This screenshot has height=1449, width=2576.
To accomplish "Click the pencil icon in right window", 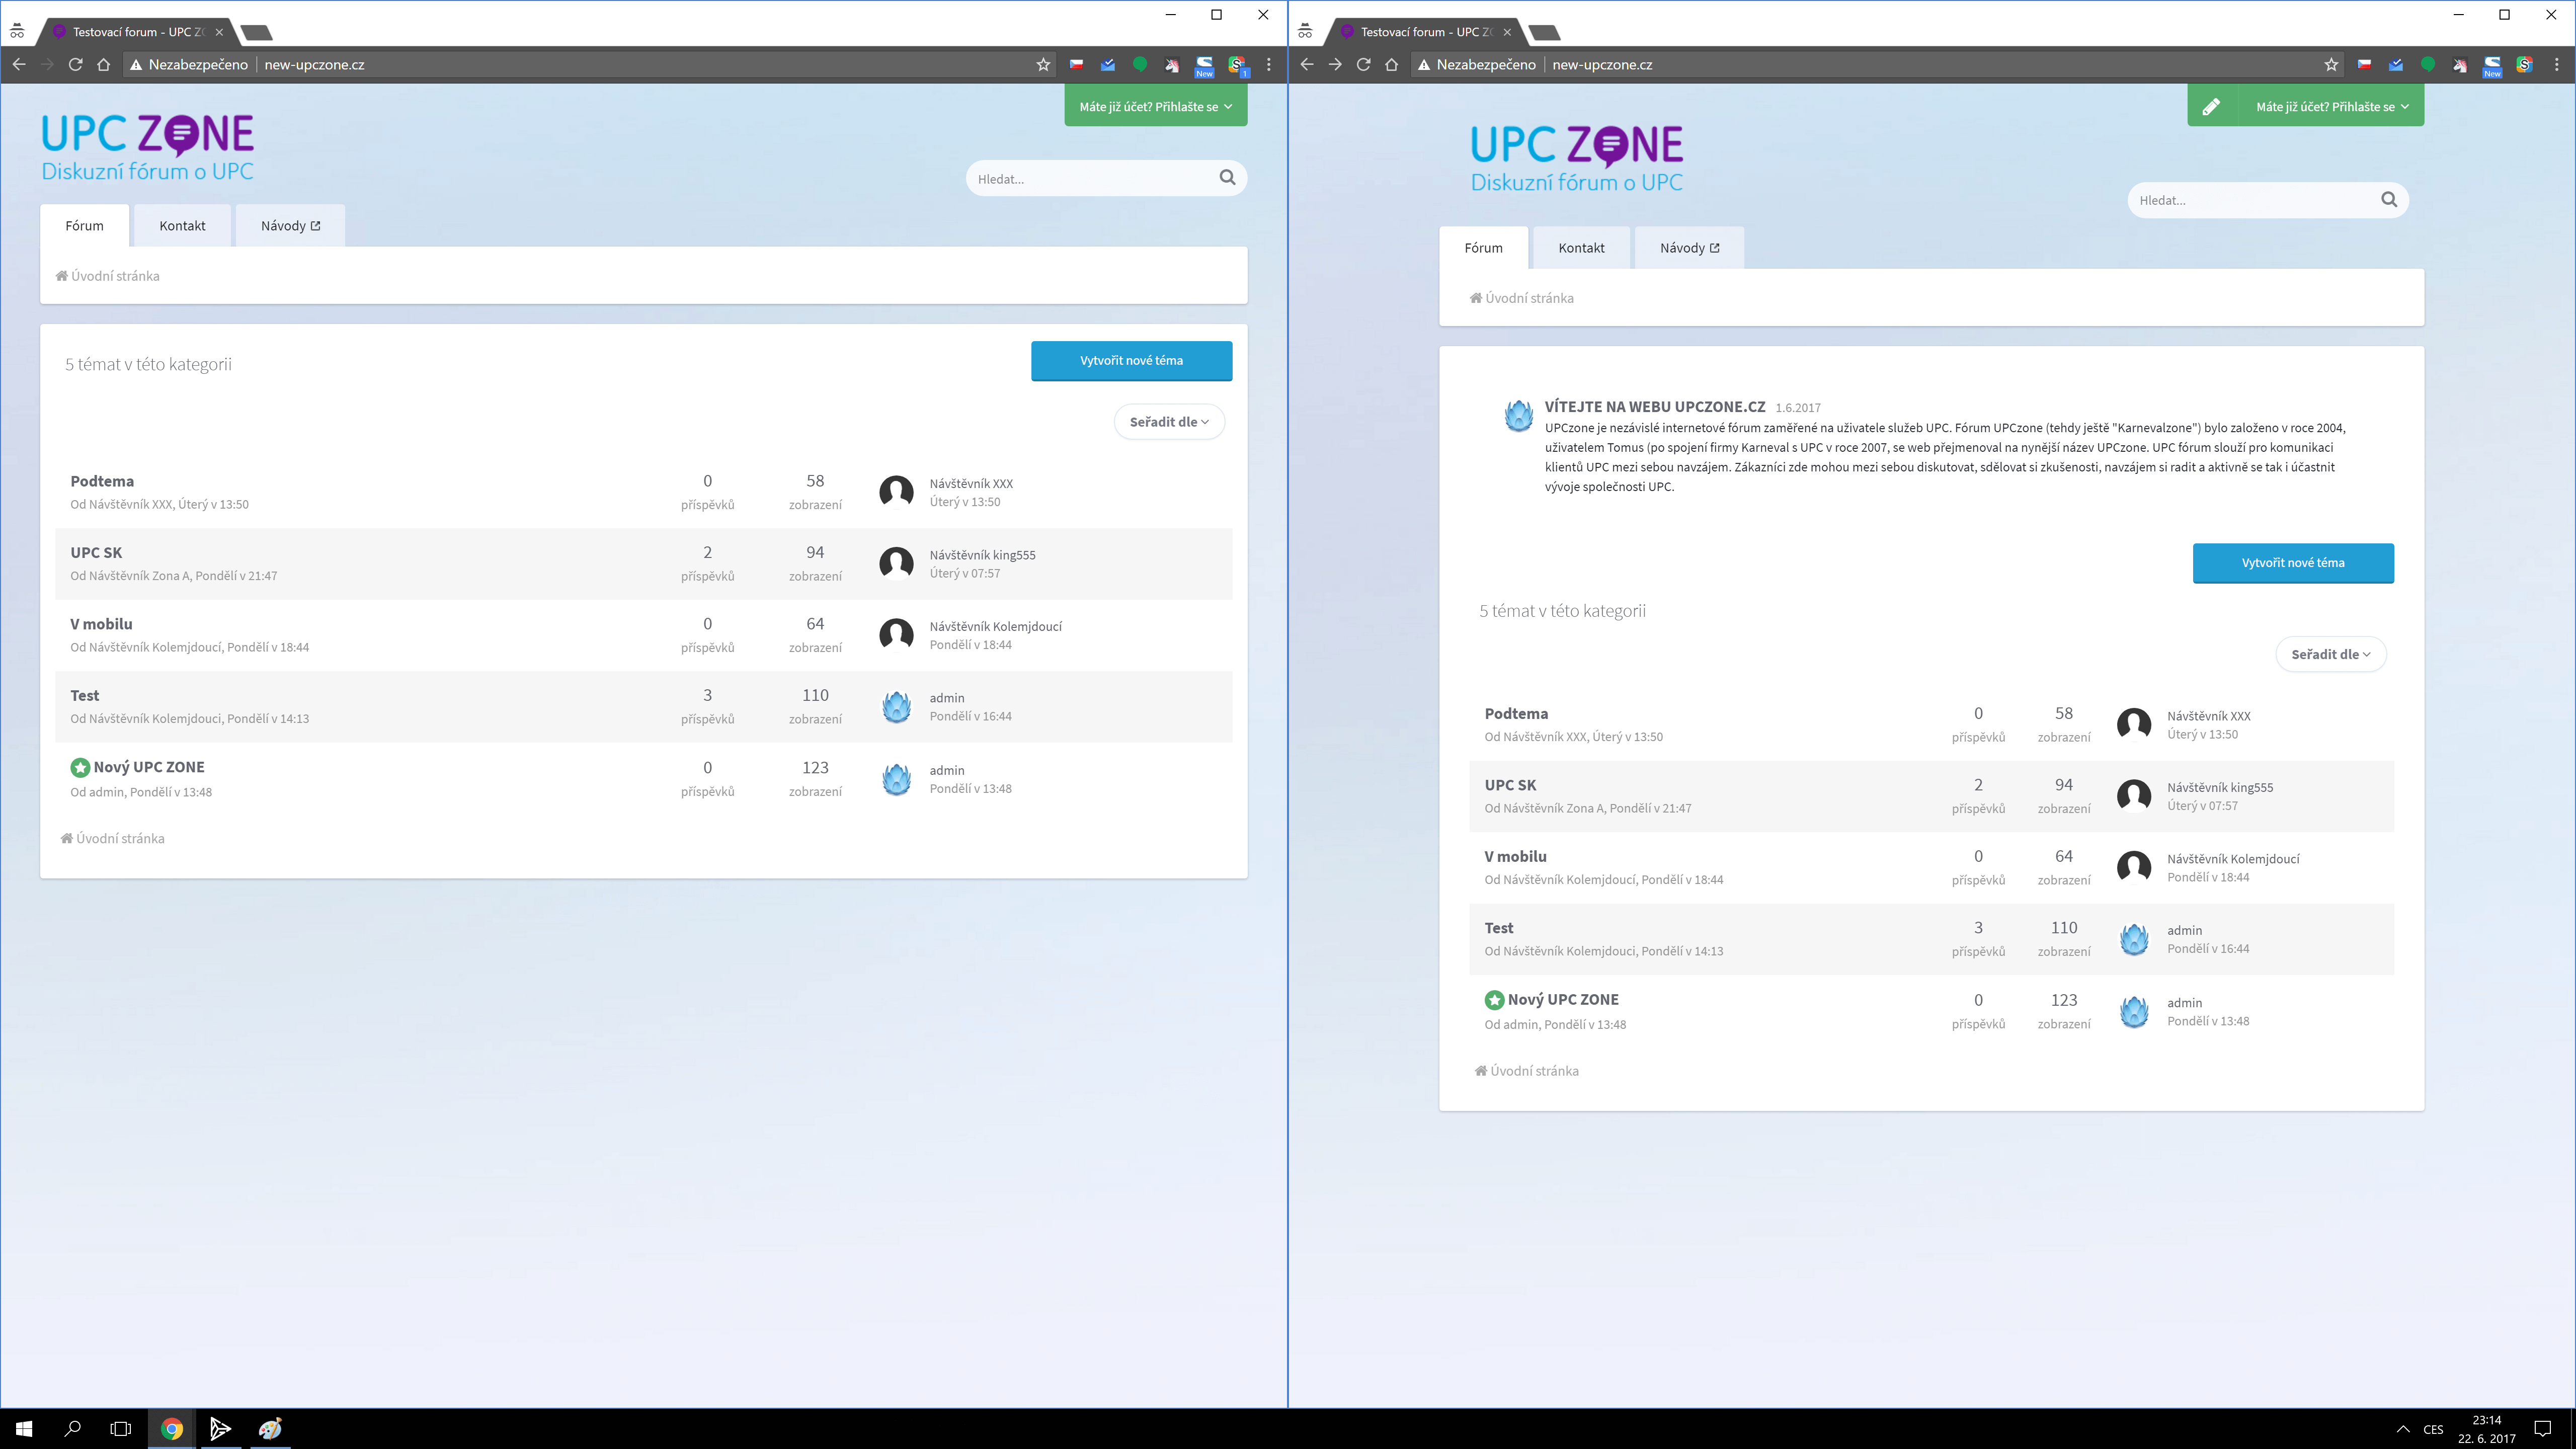I will click(2211, 107).
